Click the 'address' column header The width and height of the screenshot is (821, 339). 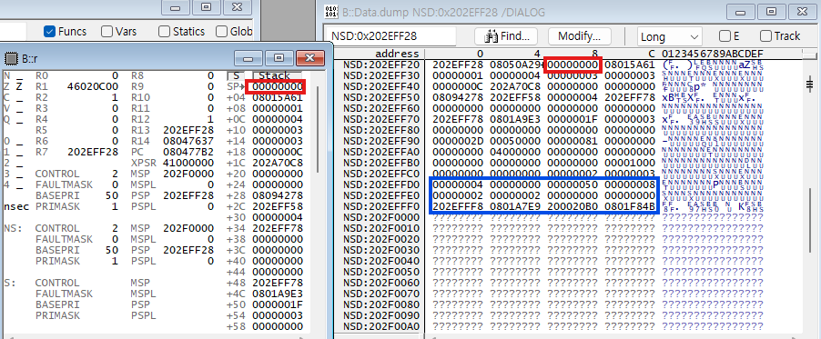[397, 54]
